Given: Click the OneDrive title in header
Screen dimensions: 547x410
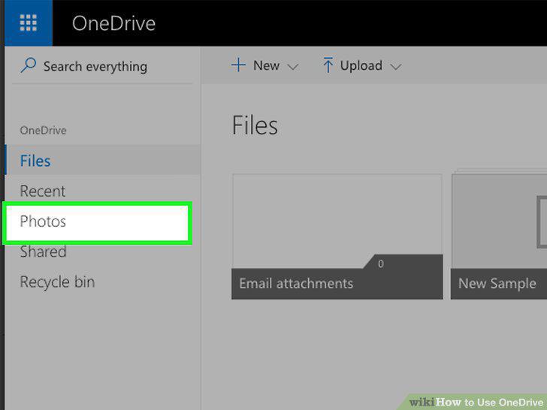Looking at the screenshot, I should pyautogui.click(x=113, y=23).
